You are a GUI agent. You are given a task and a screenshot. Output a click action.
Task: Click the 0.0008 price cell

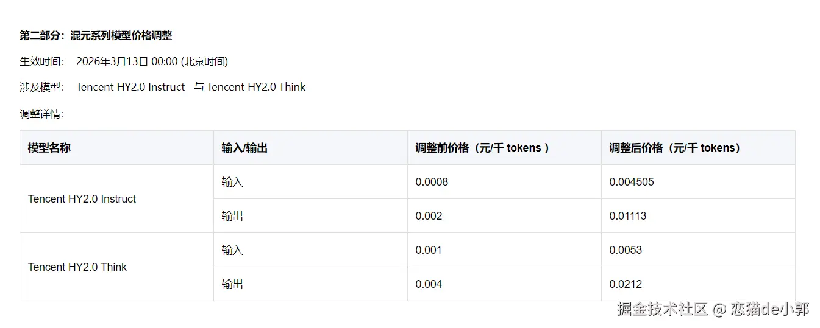tap(432, 182)
